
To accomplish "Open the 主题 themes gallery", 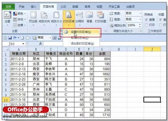I will point(7,18).
